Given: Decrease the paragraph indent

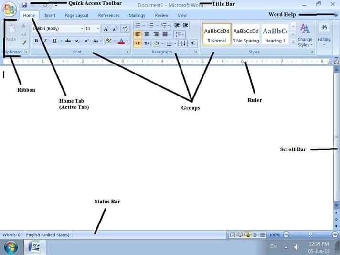Looking at the screenshot, I should pyautogui.click(x=177, y=26).
